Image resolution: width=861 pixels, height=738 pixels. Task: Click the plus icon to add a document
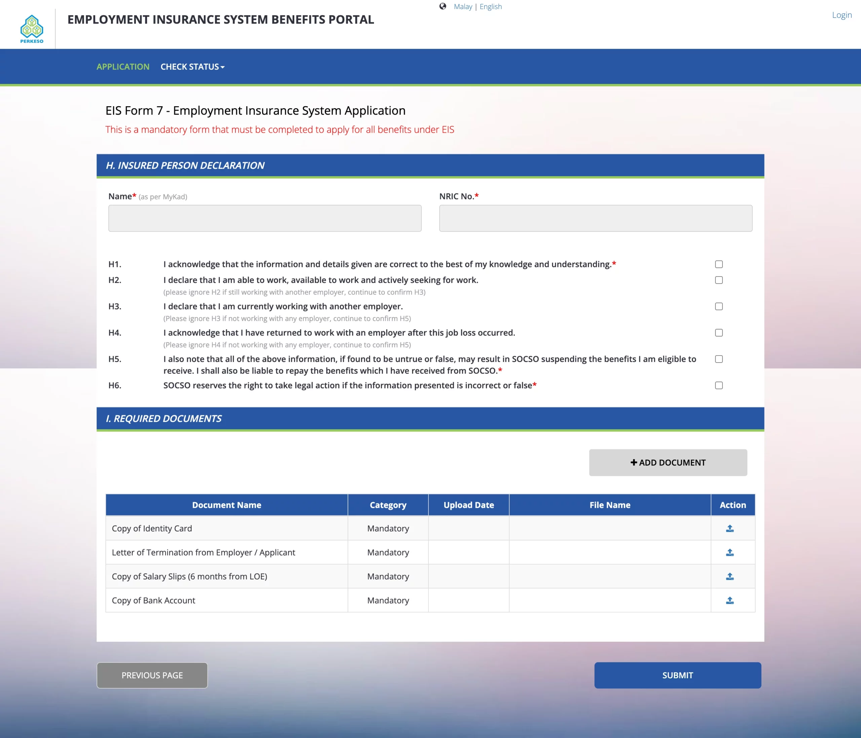(x=634, y=462)
